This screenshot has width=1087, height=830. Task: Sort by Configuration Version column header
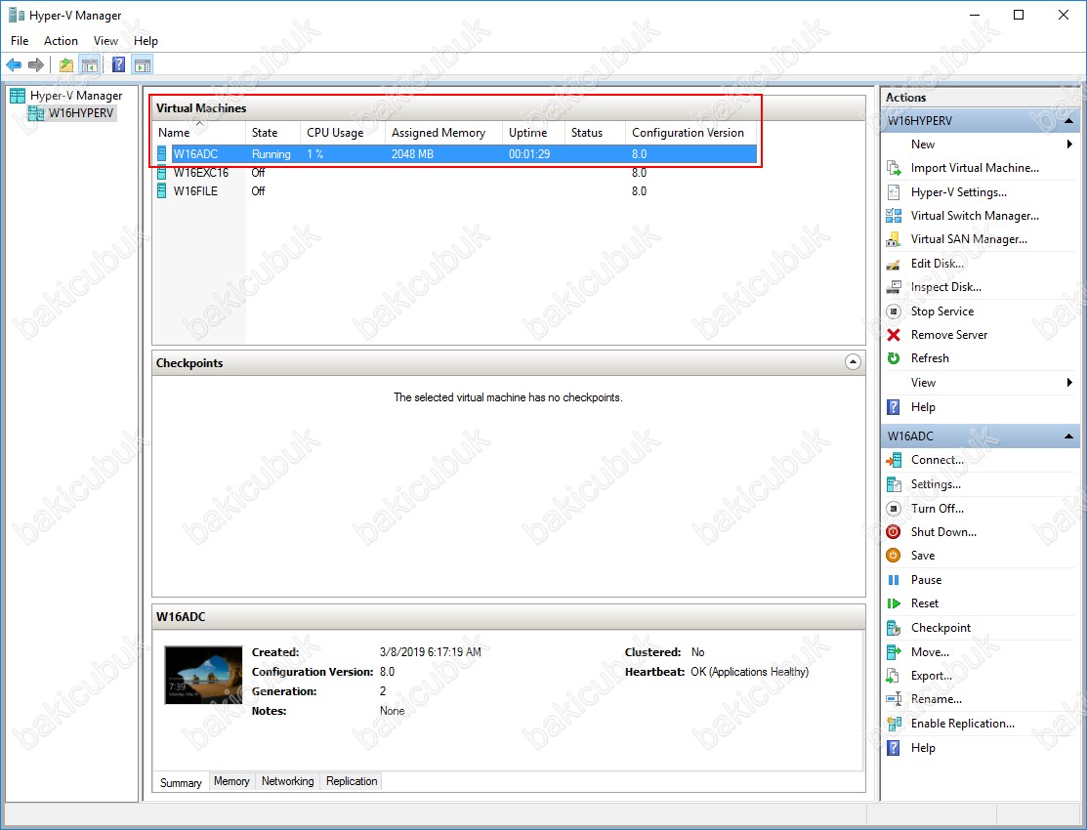click(x=690, y=133)
